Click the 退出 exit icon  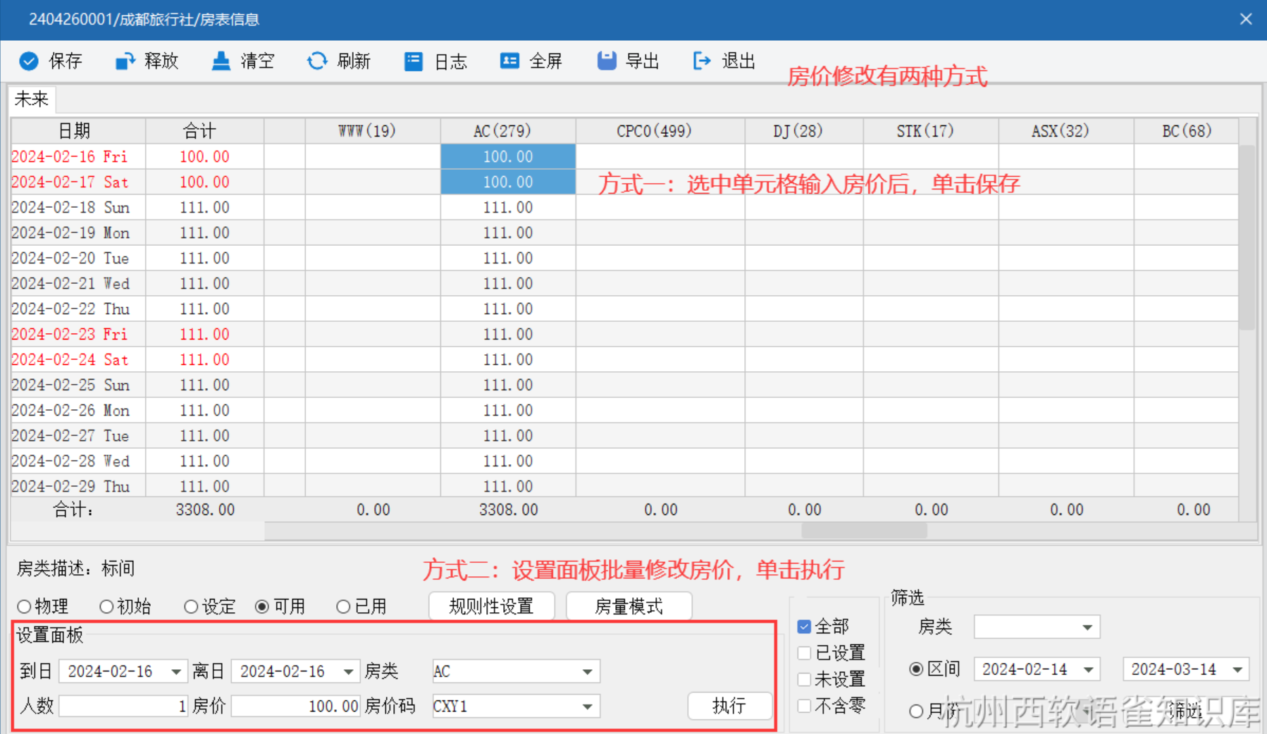pos(702,61)
